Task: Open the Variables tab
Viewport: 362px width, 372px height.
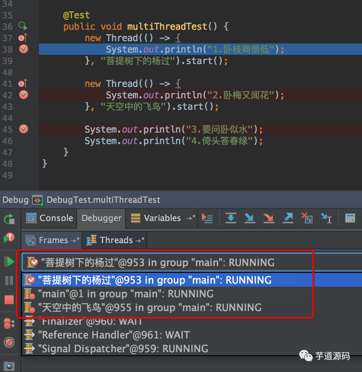Action: [156, 218]
